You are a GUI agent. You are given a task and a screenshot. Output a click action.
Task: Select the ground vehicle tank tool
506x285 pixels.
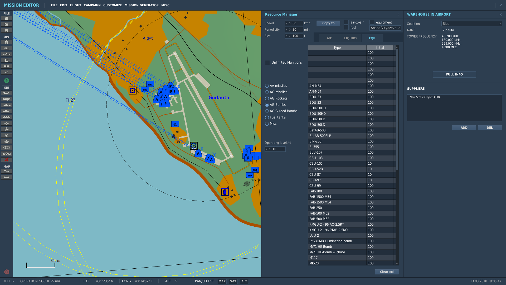coord(7,111)
